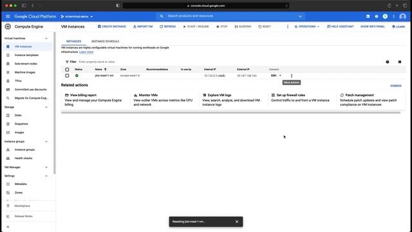Activate the Cloud Shell icon
This screenshot has width=412, height=232.
tap(368, 16)
